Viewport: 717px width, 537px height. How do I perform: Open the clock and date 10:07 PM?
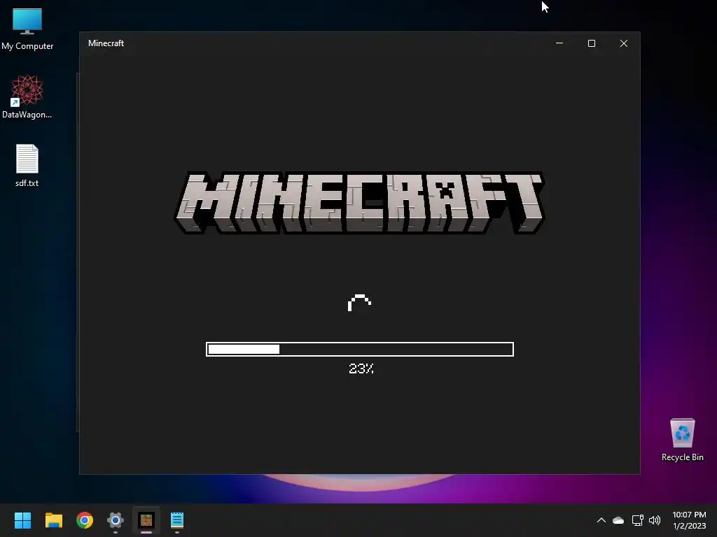click(689, 520)
